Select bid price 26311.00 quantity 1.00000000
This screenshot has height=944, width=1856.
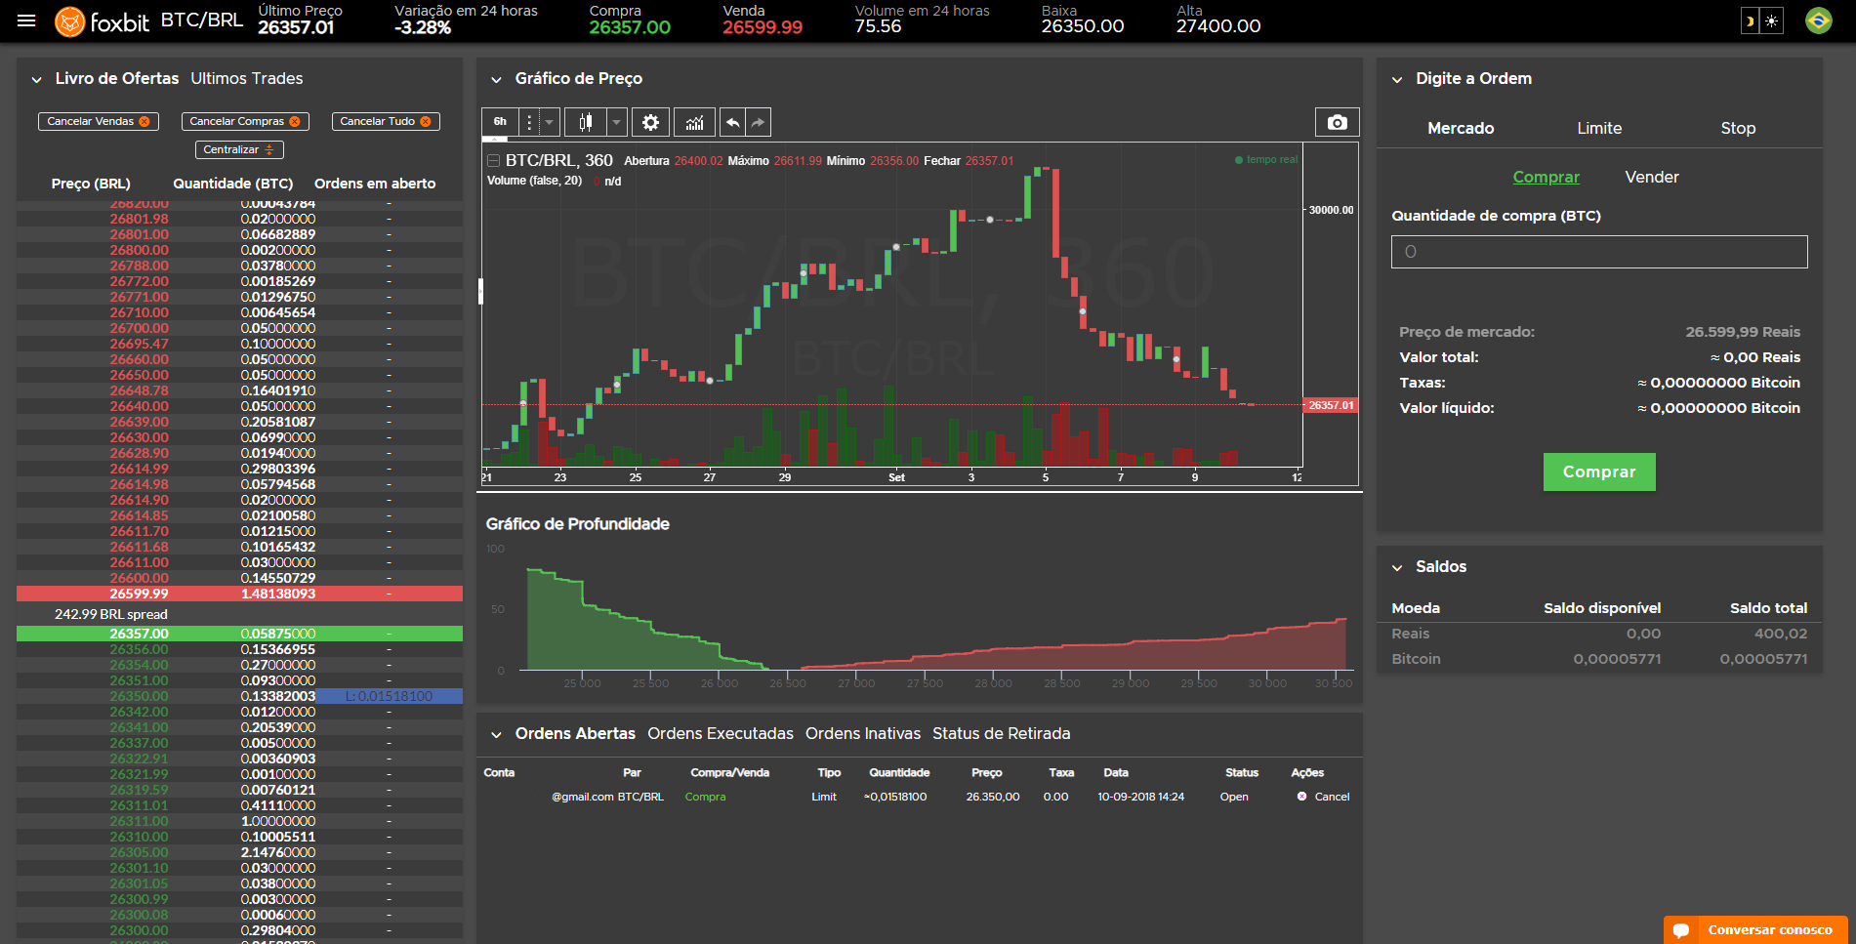click(x=239, y=821)
